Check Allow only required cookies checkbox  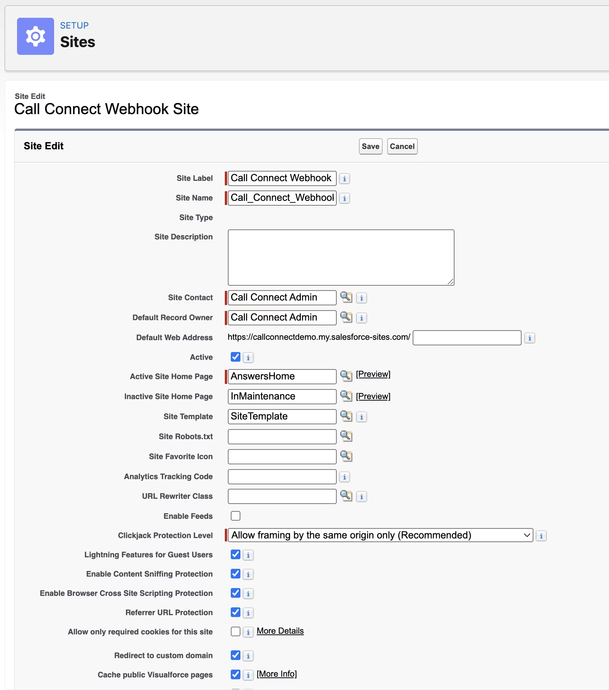coord(236,631)
